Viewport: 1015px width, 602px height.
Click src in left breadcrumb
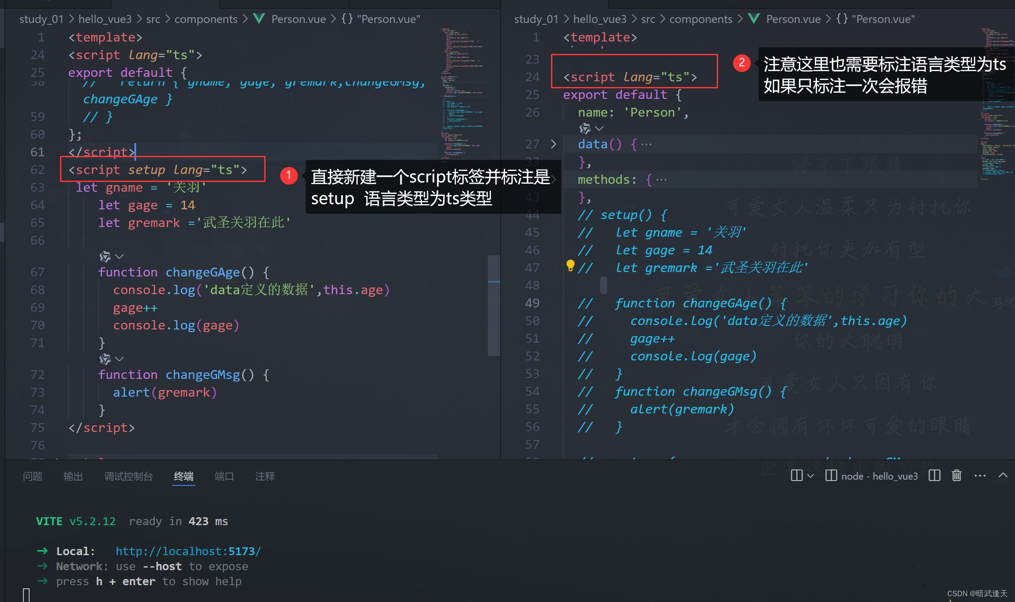tap(153, 19)
